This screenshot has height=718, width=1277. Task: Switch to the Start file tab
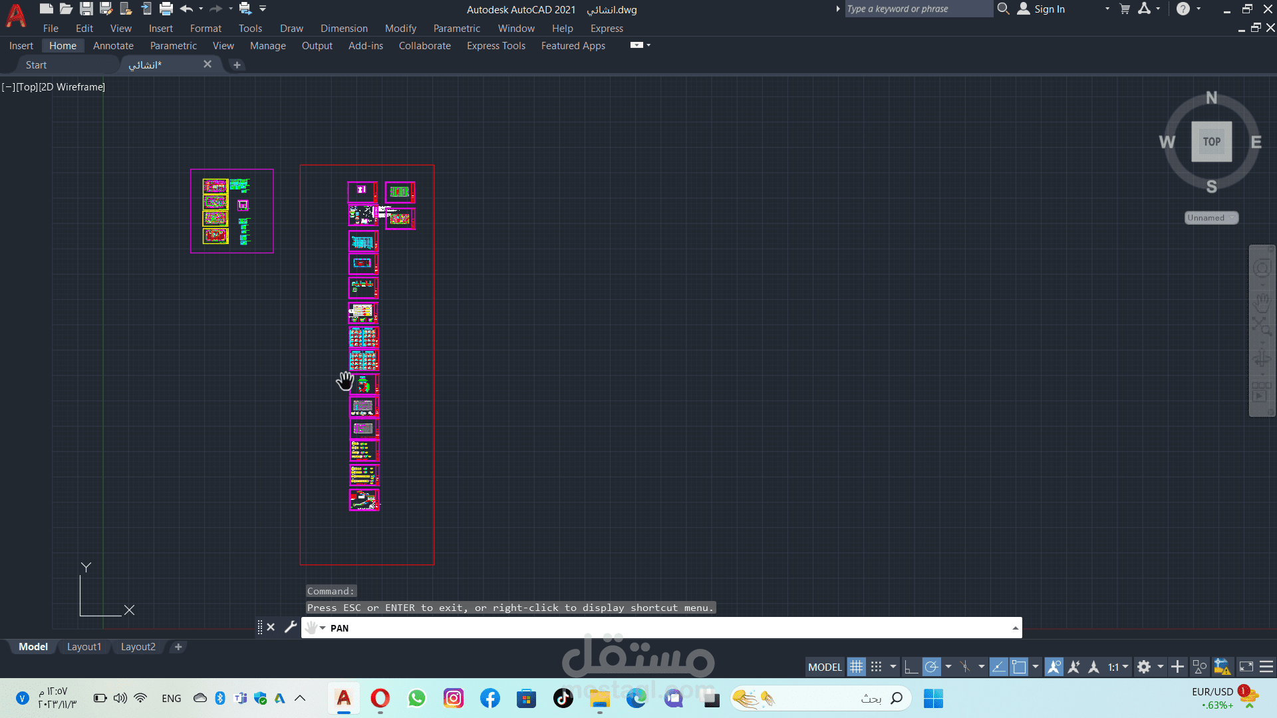(x=36, y=64)
